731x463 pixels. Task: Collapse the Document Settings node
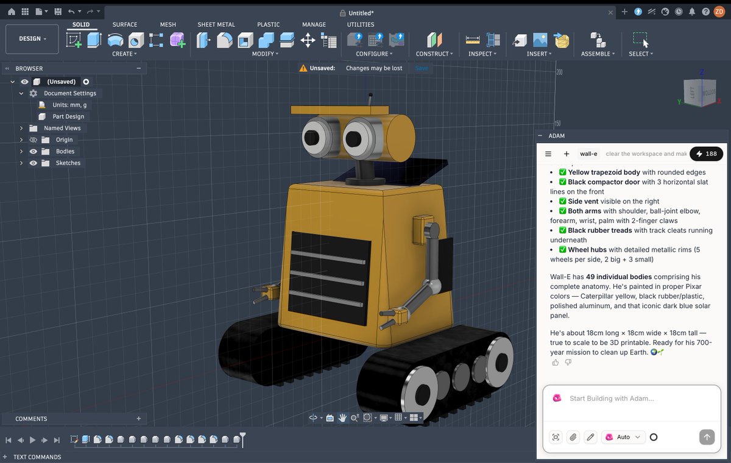point(21,94)
